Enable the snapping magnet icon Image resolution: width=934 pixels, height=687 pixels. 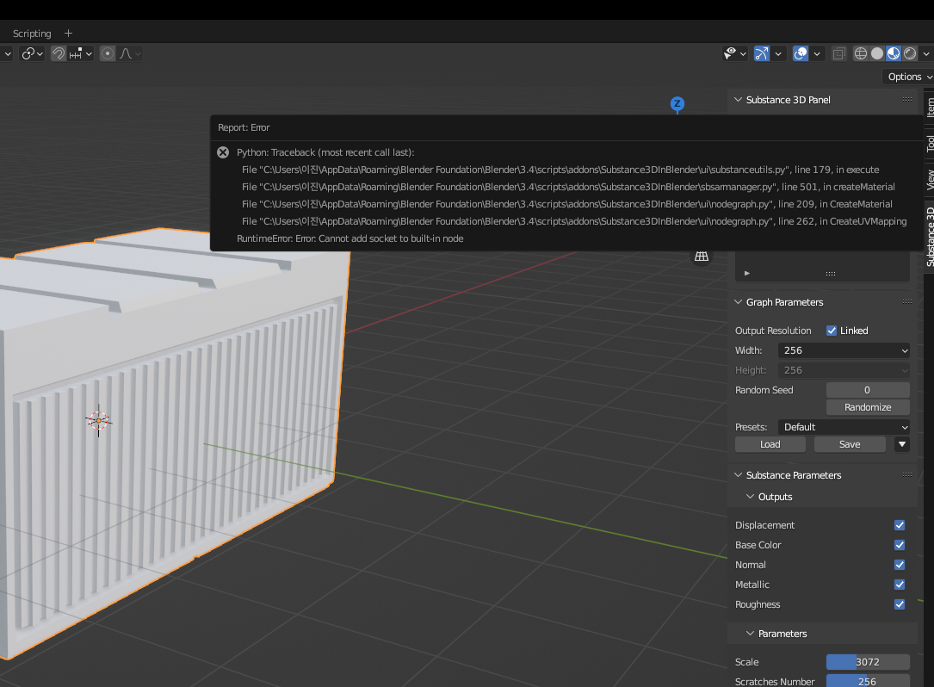click(x=58, y=53)
